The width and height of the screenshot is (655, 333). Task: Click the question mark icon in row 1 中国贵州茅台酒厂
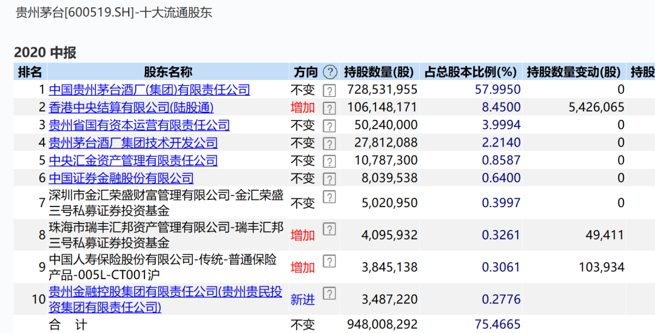(x=329, y=90)
